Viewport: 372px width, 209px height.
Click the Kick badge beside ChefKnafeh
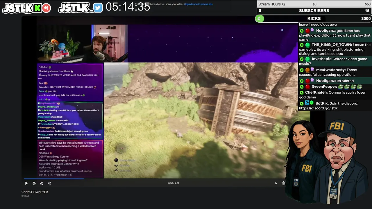[x=302, y=92]
